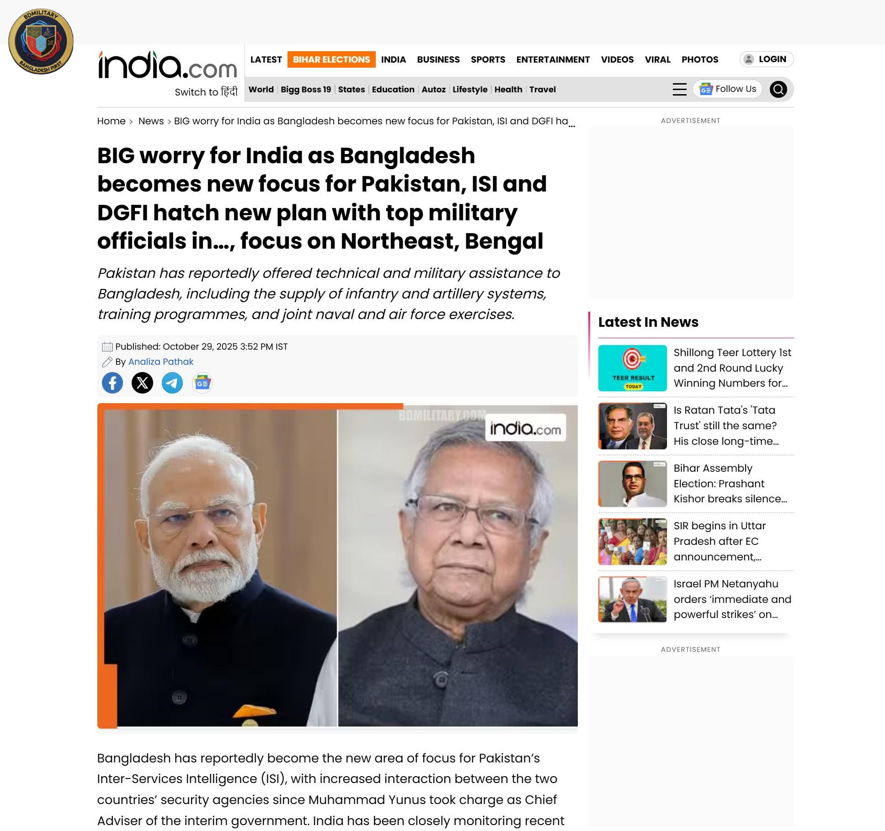Switch to Hindi language
This screenshot has width=885, height=831.
coord(206,92)
